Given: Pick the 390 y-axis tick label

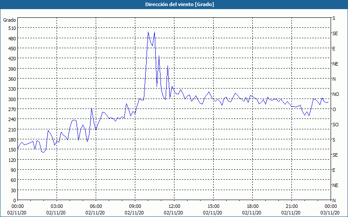Looking at the screenshot, I should (x=12, y=69).
